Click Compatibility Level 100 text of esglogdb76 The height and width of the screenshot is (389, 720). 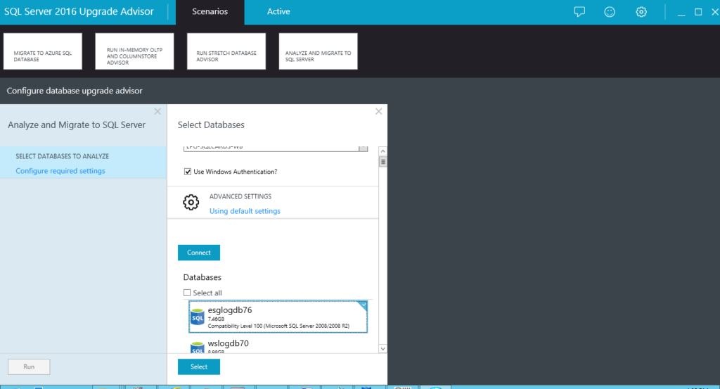click(278, 326)
